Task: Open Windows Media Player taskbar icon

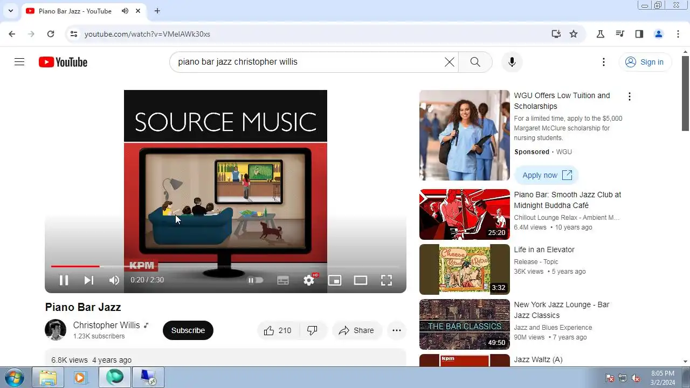Action: 80,378
